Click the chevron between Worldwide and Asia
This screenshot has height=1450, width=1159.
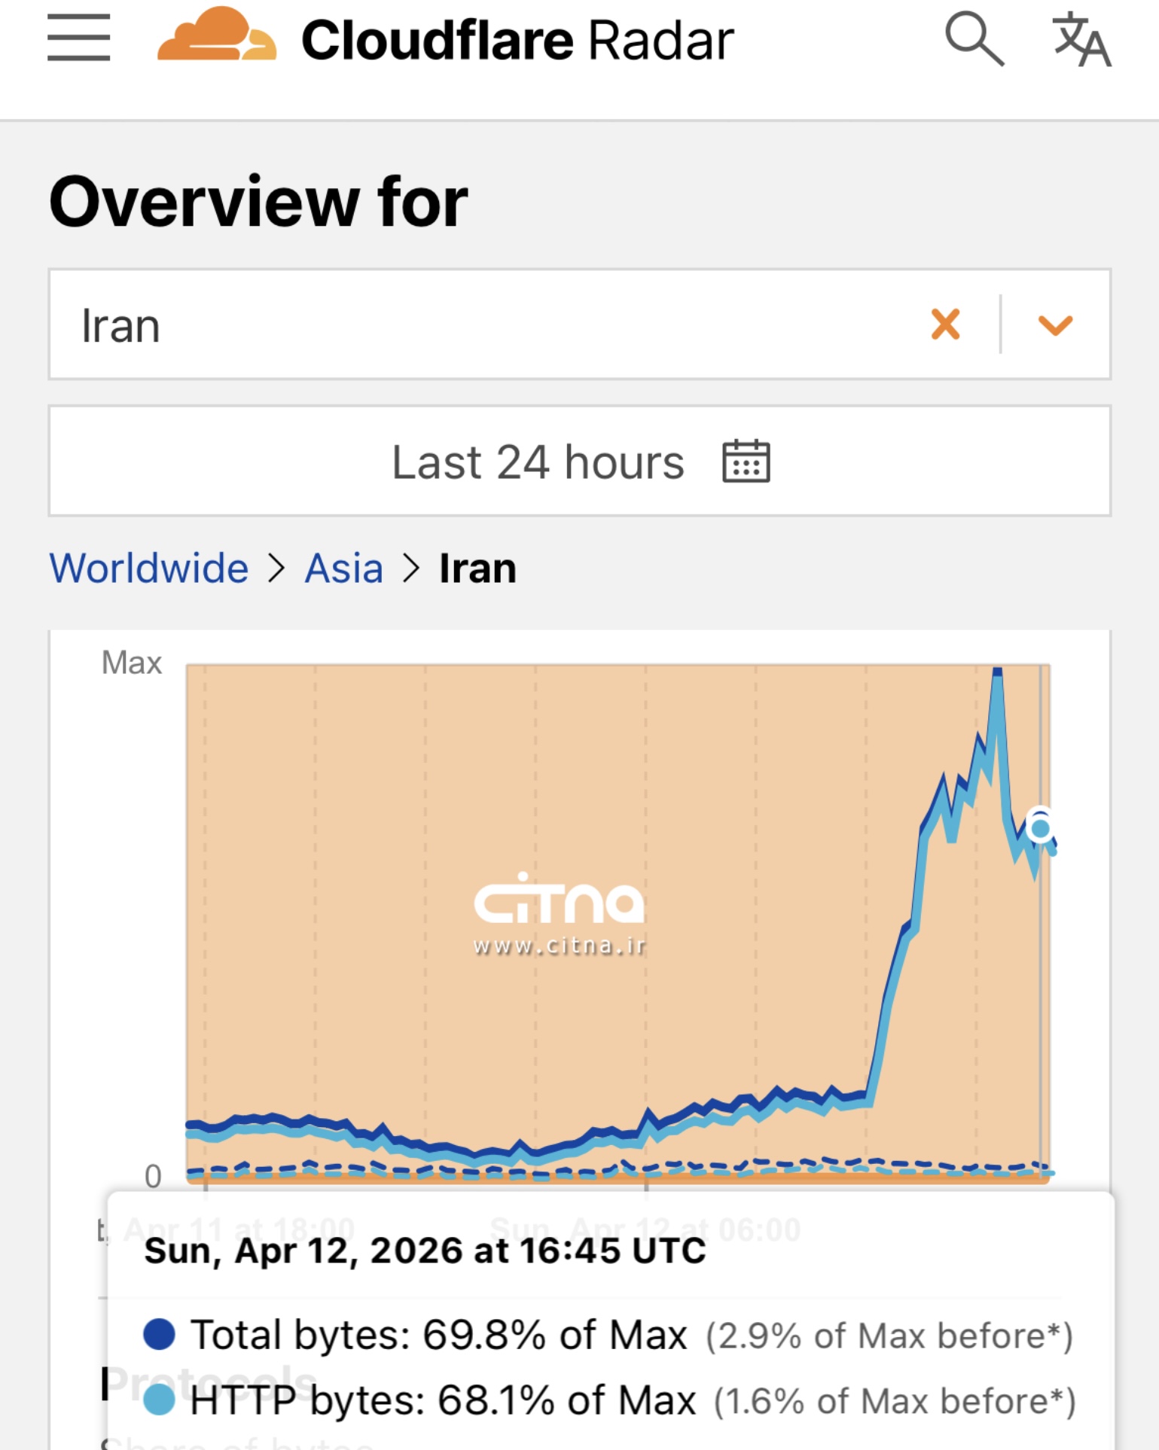pos(277,568)
